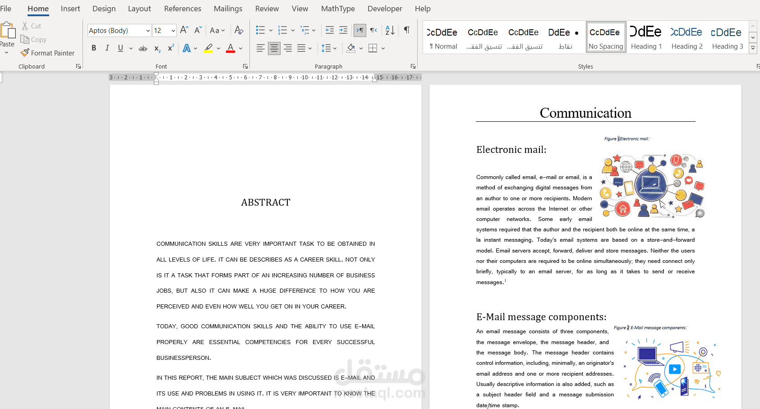Open the Insert ribbon tab
Viewport: 760px width, 409px height.
[x=70, y=9]
